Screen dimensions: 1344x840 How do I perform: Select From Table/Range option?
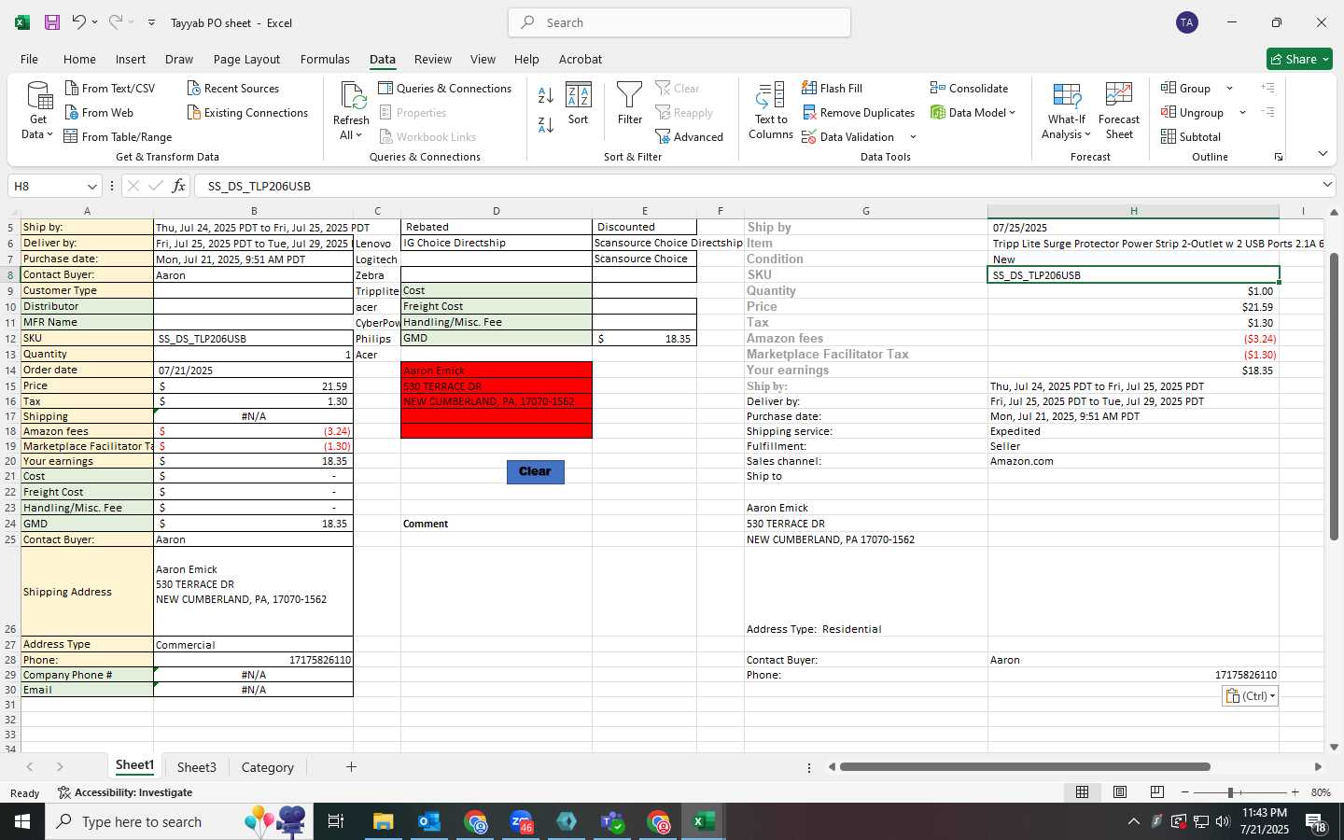(x=118, y=137)
